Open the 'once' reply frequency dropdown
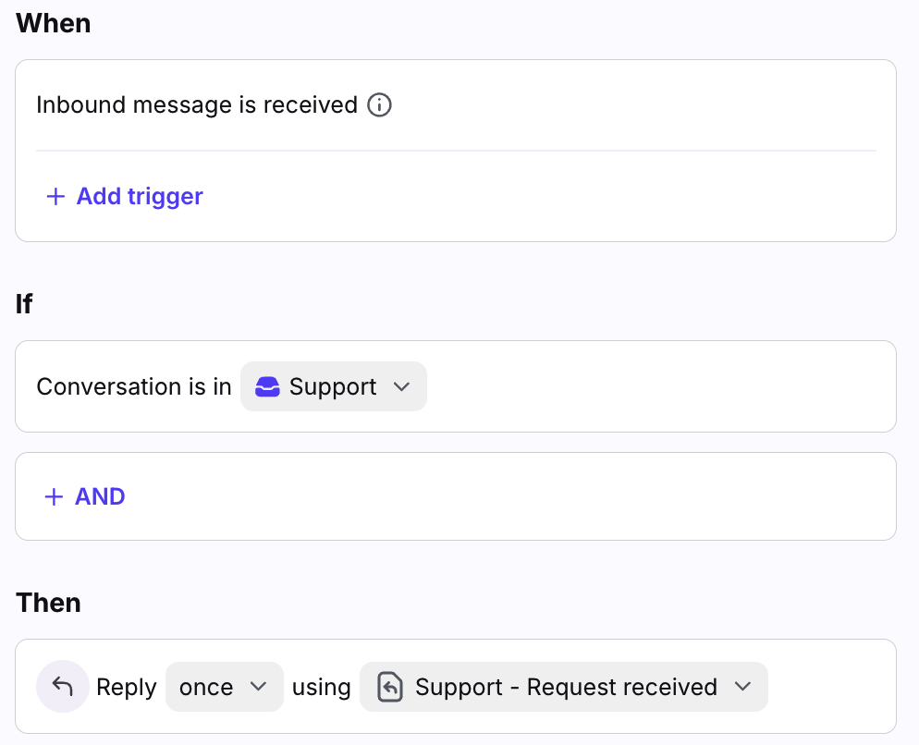 tap(224, 687)
